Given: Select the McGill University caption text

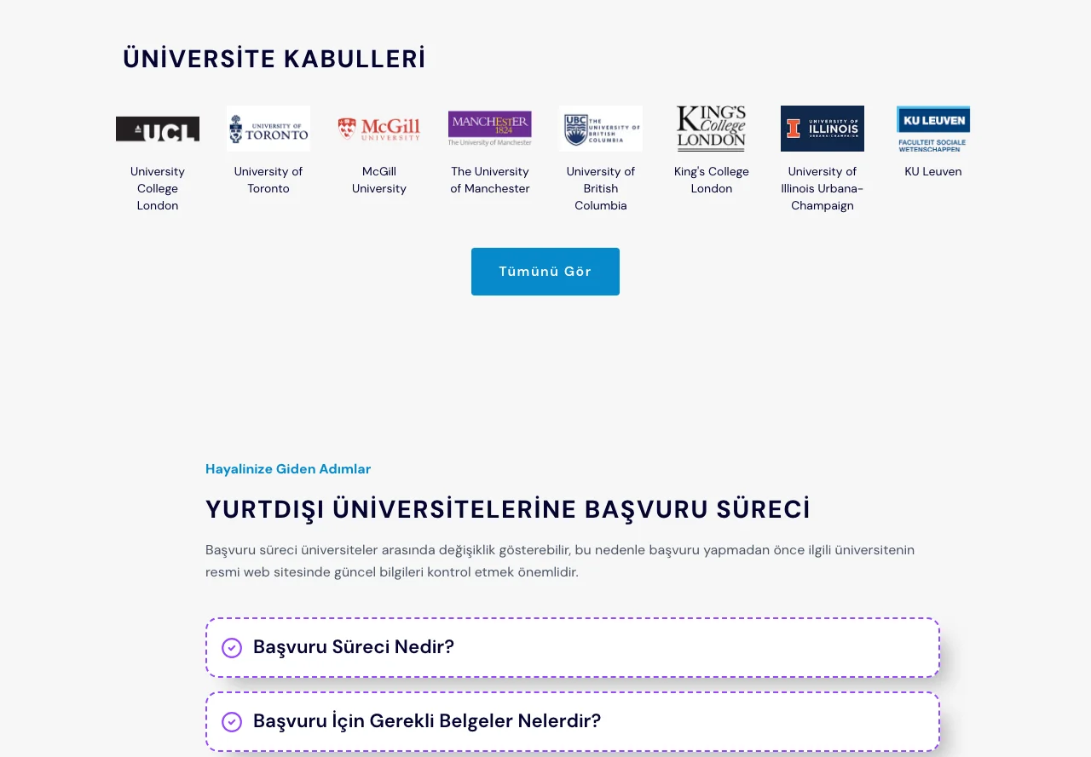Looking at the screenshot, I should pos(379,180).
